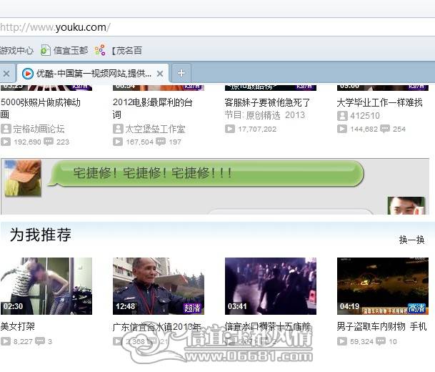Click user icon beside 太空堡垒工作室
The height and width of the screenshot is (372, 435).
click(118, 129)
